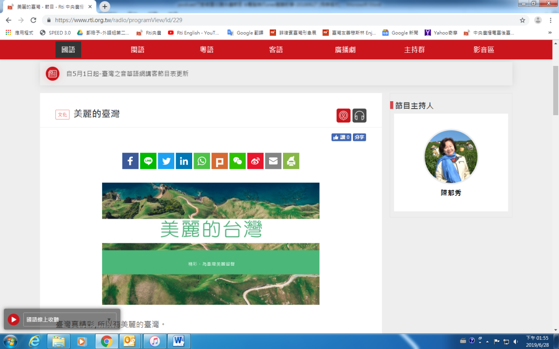Close the 美麗的臺灣 browser tab
Image resolution: width=559 pixels, height=349 pixels.
[90, 7]
